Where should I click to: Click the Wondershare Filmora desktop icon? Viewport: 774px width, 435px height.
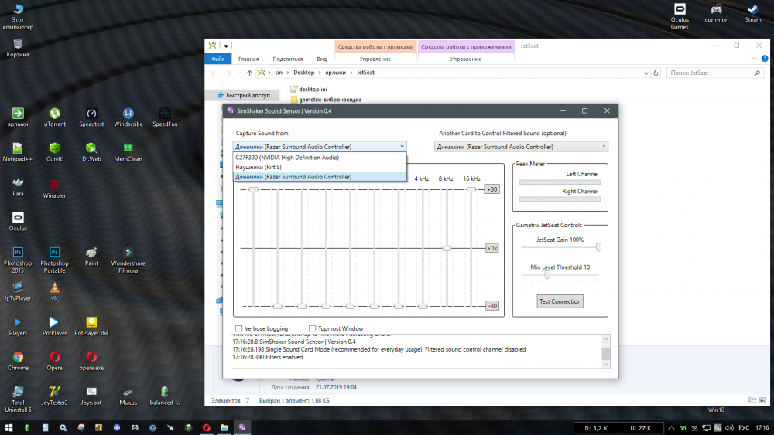click(x=128, y=253)
